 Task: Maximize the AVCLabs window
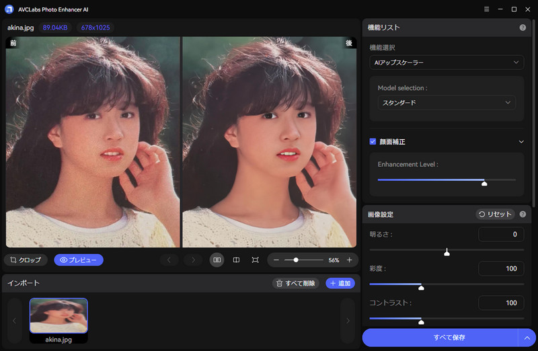click(514, 9)
